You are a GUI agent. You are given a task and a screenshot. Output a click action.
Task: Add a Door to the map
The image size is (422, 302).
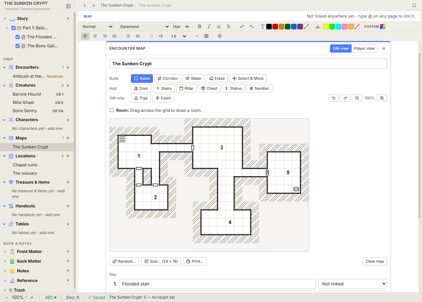tap(141, 88)
